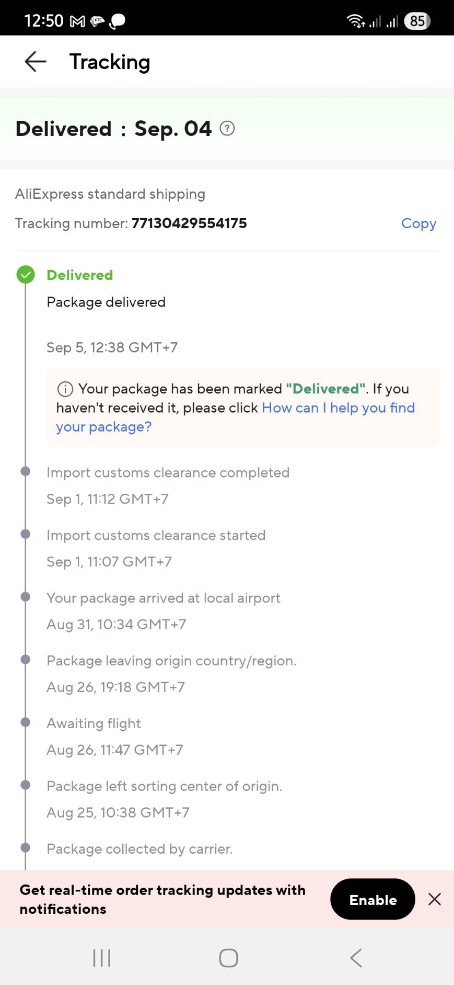Tap the back arrow beside Tracking
Image resolution: width=454 pixels, height=985 pixels.
[36, 62]
